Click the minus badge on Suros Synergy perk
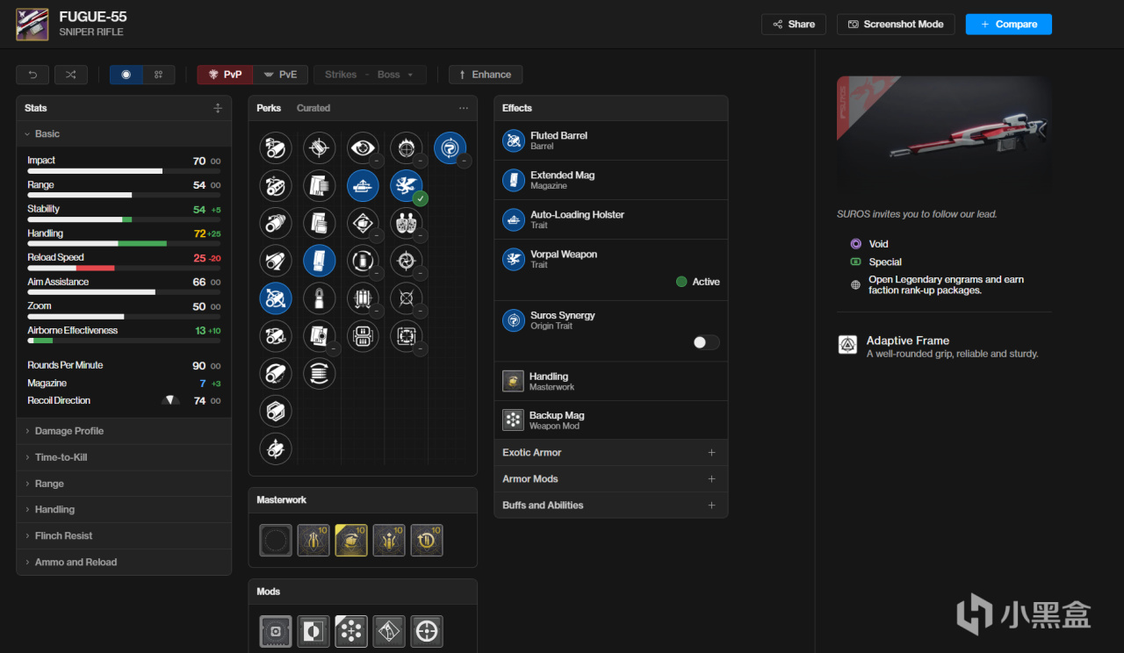 (x=465, y=161)
